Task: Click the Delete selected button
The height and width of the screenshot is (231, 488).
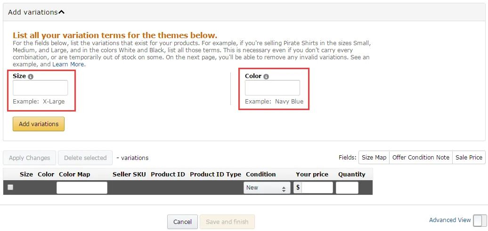Action: pos(85,158)
